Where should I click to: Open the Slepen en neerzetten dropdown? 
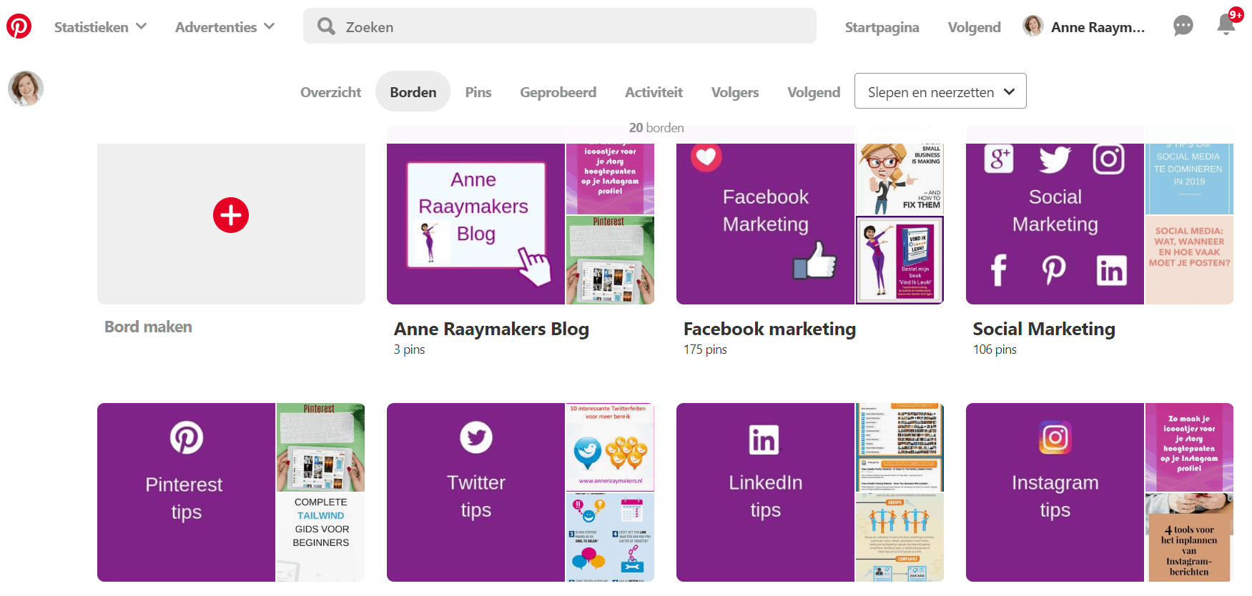click(x=940, y=91)
